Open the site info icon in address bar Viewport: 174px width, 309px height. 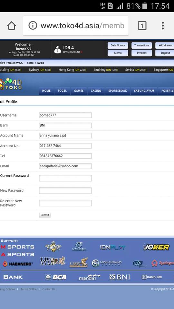point(33,26)
